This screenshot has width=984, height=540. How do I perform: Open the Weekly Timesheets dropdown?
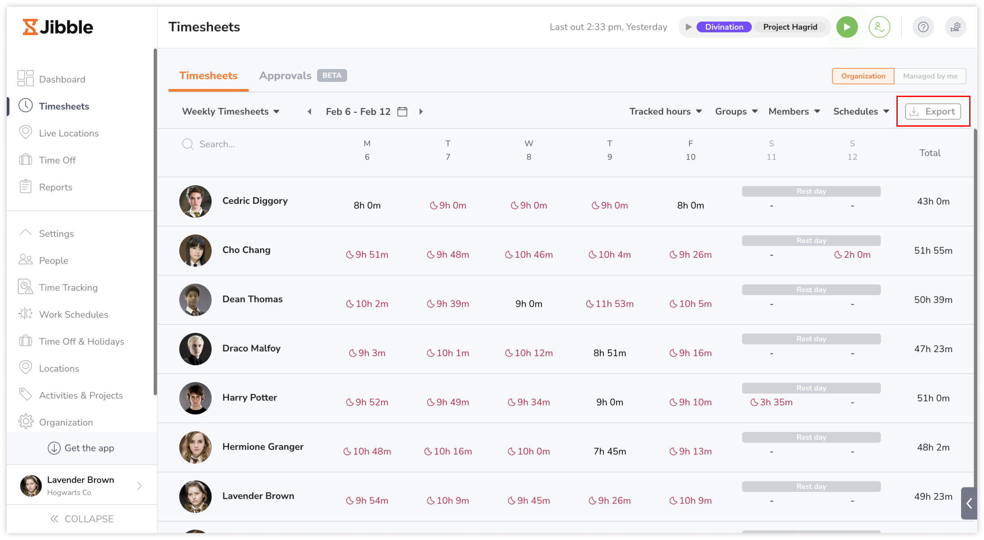(230, 111)
